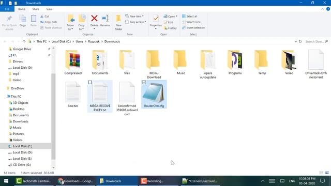This screenshot has height=186, width=331.
Task: Open the Copy to menu
Action: pos(82,23)
